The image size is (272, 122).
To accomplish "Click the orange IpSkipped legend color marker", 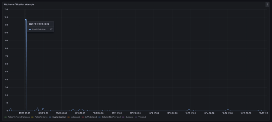I will (x=68, y=117).
